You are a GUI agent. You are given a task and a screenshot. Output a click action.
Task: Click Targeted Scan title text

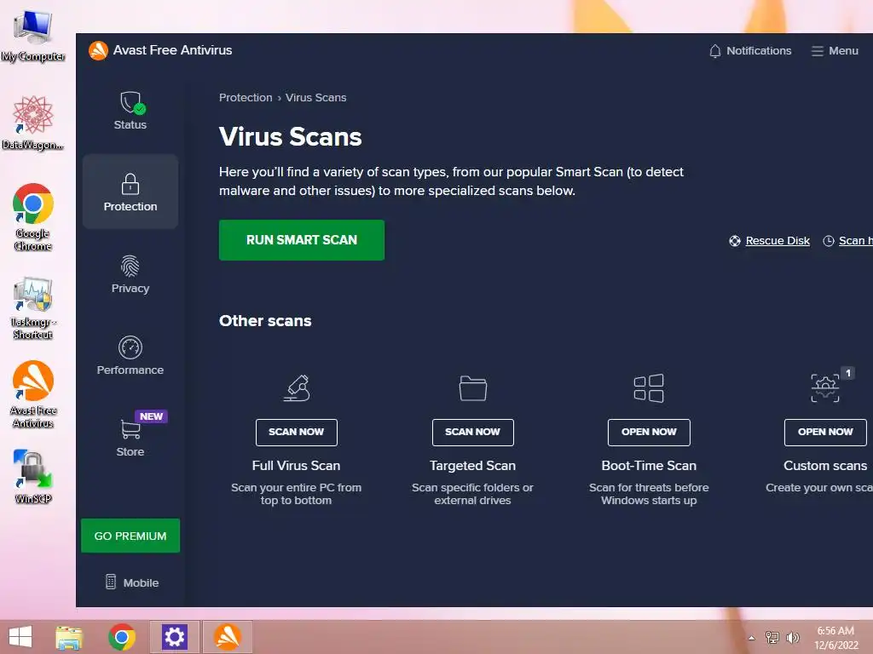tap(472, 466)
